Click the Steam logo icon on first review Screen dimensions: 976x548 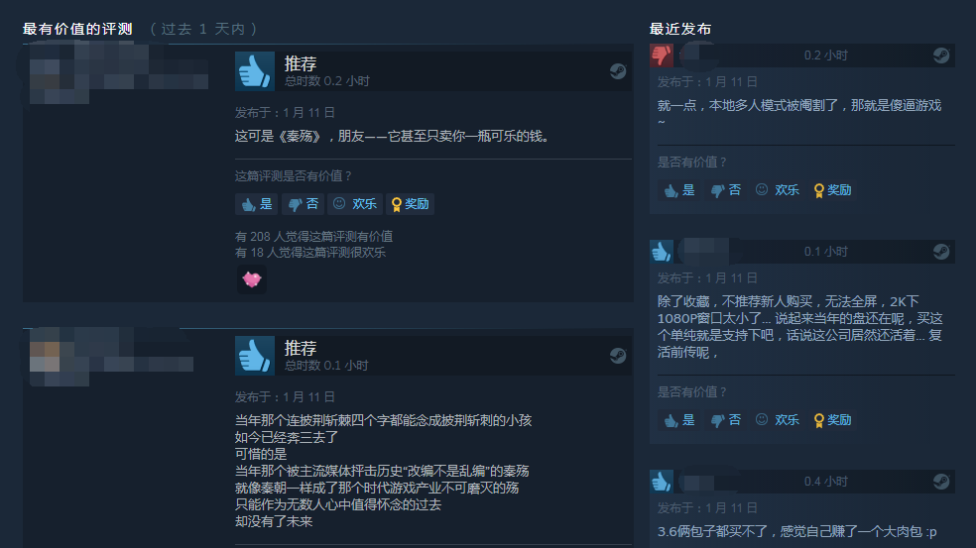(618, 71)
